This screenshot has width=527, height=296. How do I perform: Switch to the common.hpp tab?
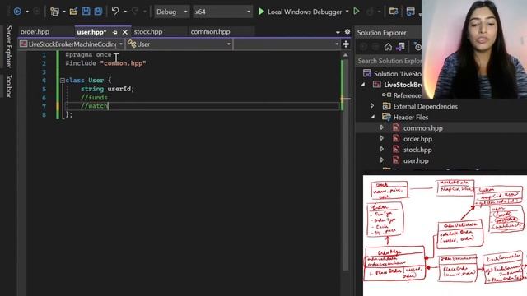point(211,32)
